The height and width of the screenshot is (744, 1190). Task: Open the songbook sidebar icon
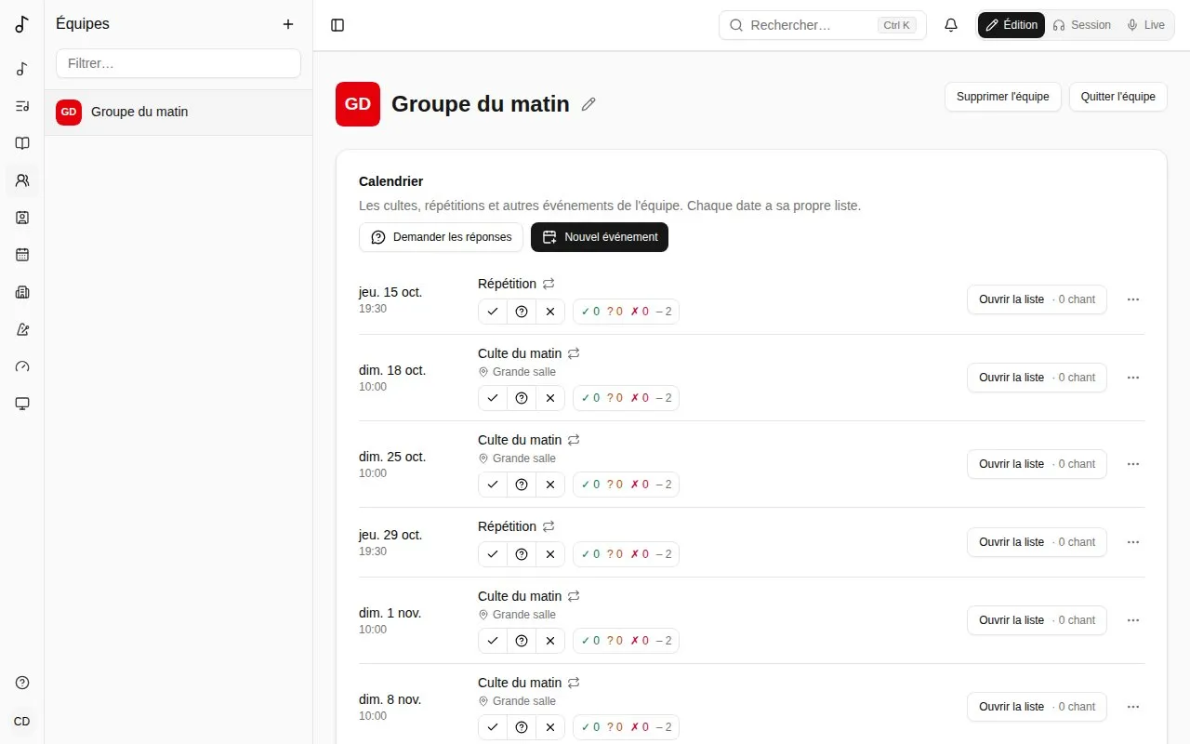point(22,143)
